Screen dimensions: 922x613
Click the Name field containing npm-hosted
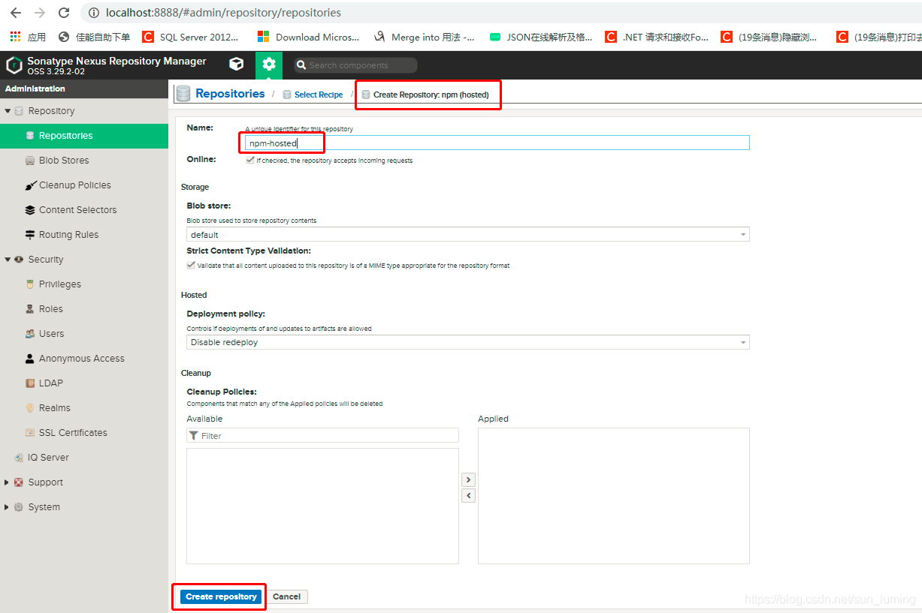(497, 143)
